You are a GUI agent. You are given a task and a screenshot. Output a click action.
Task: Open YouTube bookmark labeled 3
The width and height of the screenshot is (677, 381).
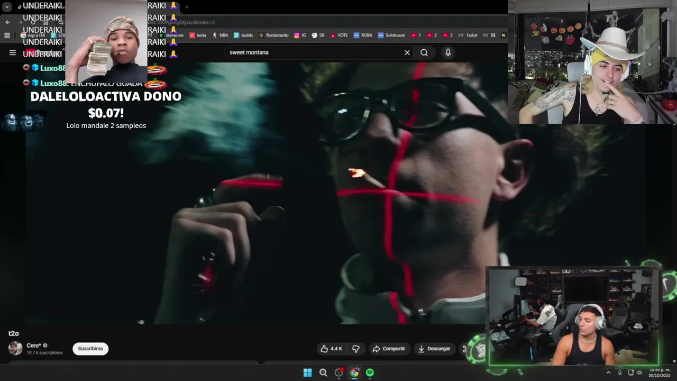point(447,35)
